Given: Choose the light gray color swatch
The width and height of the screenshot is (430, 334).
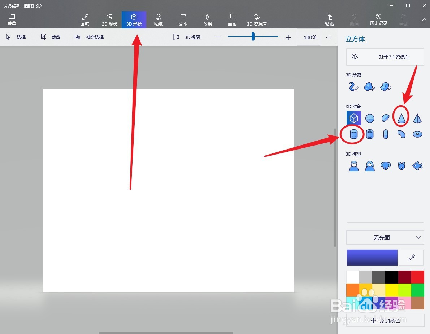Looking at the screenshot, I should tap(366, 277).
